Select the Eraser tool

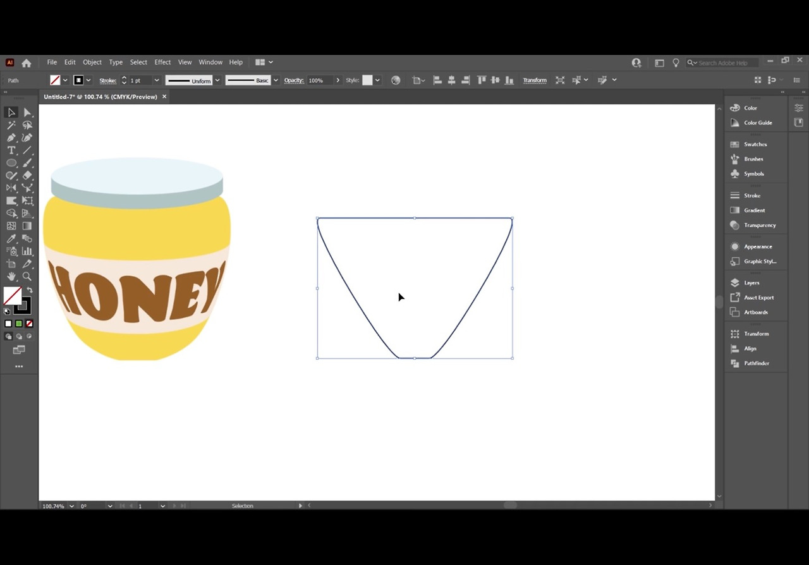tap(27, 176)
